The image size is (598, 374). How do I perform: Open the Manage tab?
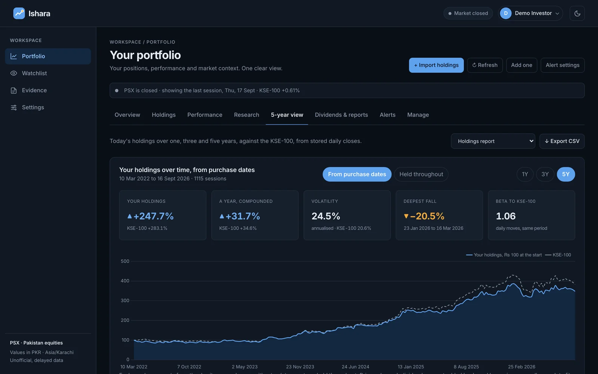pyautogui.click(x=418, y=115)
